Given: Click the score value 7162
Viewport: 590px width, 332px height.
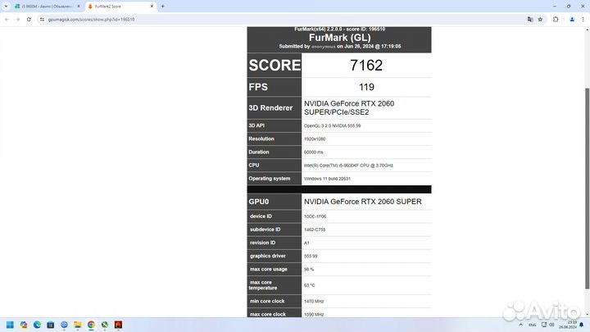Looking at the screenshot, I should 366,65.
